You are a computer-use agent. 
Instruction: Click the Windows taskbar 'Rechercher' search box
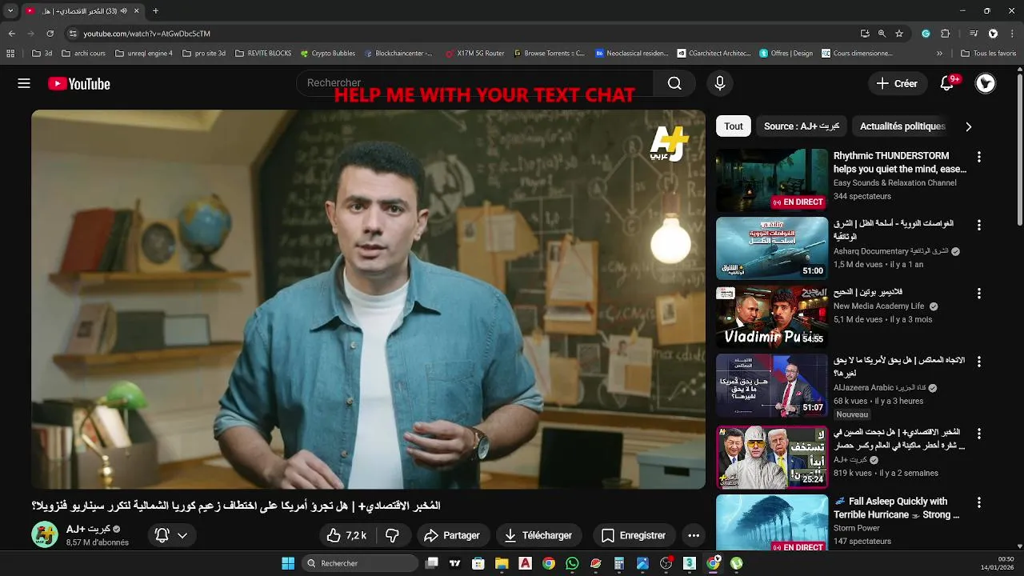coord(360,563)
